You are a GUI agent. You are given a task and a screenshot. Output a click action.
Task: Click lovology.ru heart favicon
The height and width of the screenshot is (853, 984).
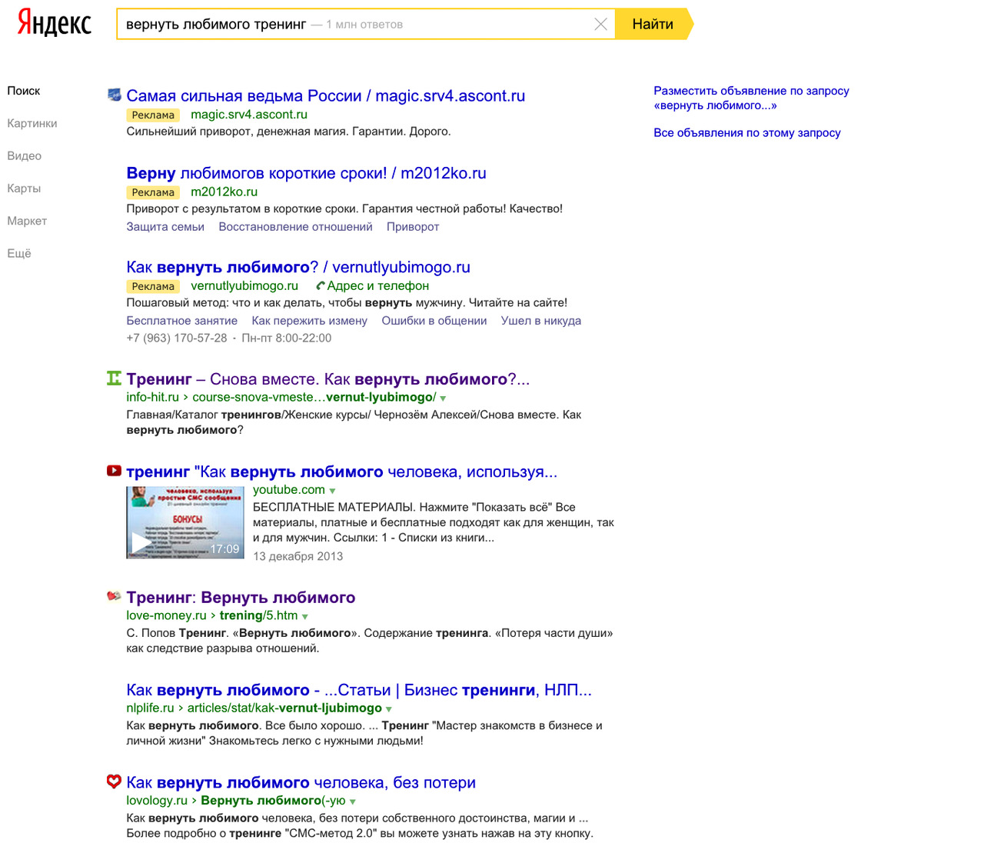point(114,781)
